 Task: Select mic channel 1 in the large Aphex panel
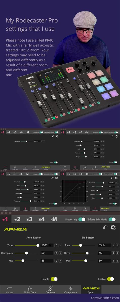5,219
